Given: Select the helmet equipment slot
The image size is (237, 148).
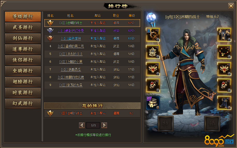Looking at the screenshot, I should (153, 52).
